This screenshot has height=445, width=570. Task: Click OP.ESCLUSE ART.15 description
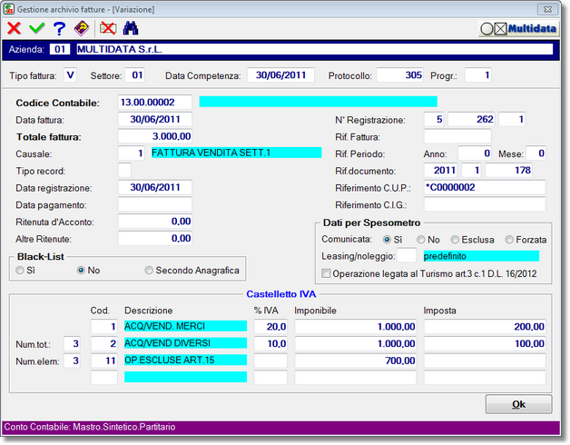[185, 361]
